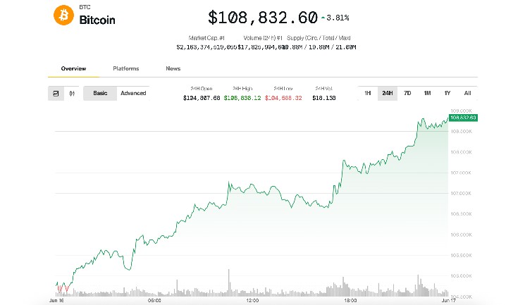Switch to the candlestick chart icon
This screenshot has width=525, height=305.
[72, 94]
